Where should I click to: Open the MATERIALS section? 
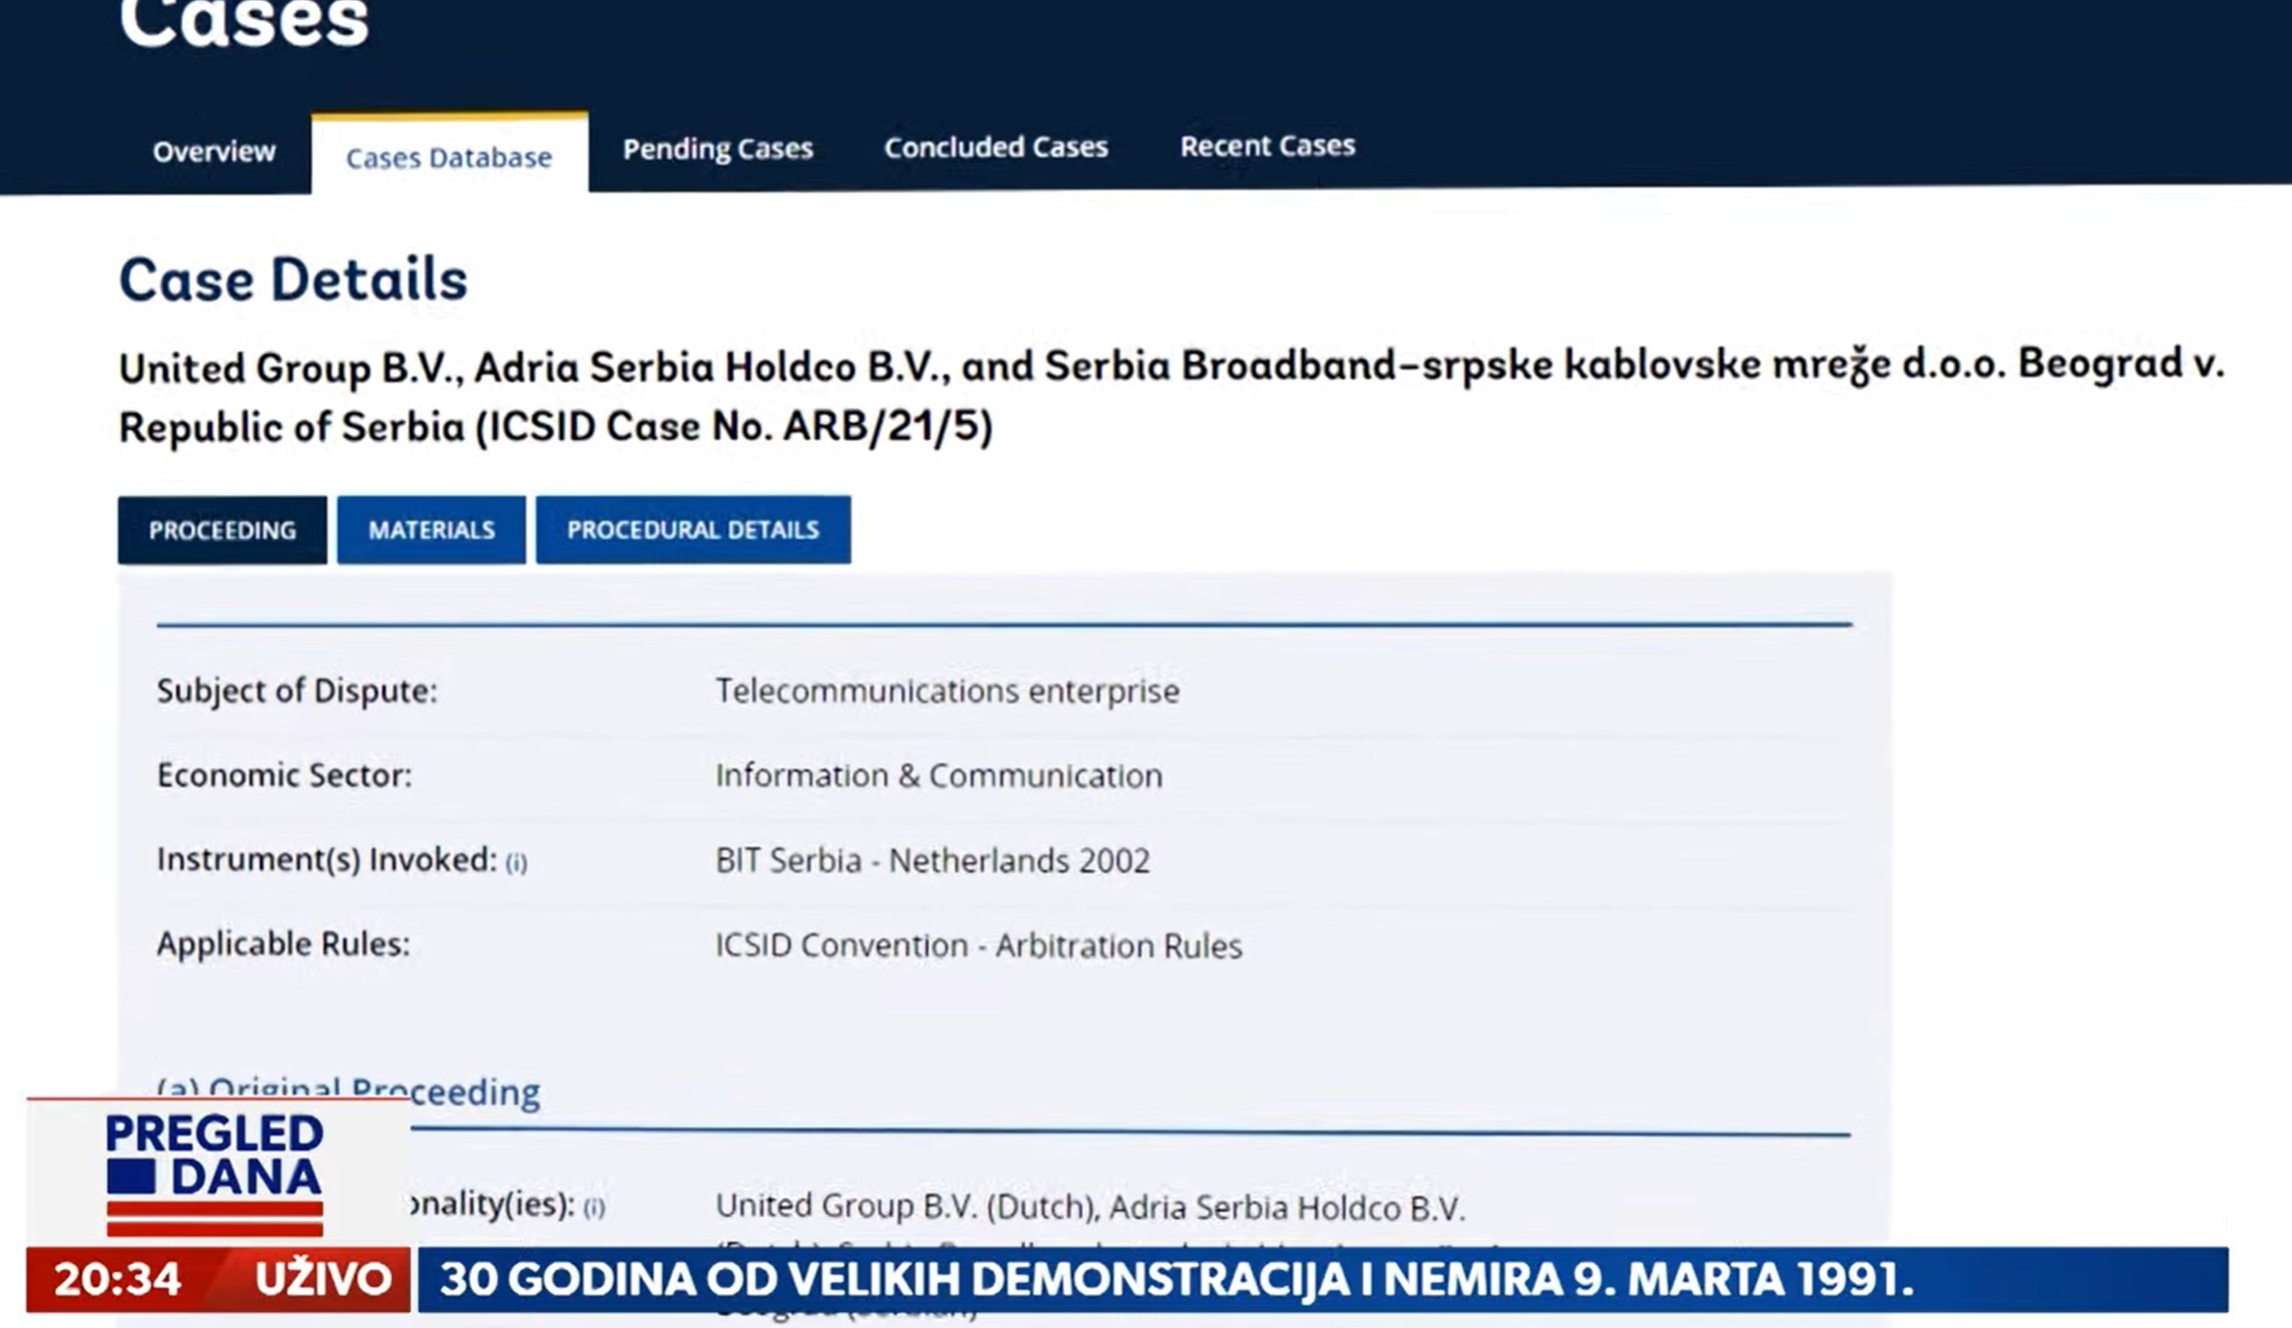(x=430, y=530)
